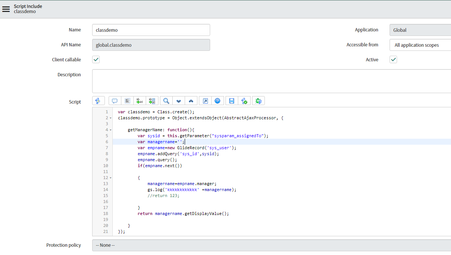This screenshot has width=451, height=255.
Task: Uncheck the Active checkbox
Action: pyautogui.click(x=393, y=59)
